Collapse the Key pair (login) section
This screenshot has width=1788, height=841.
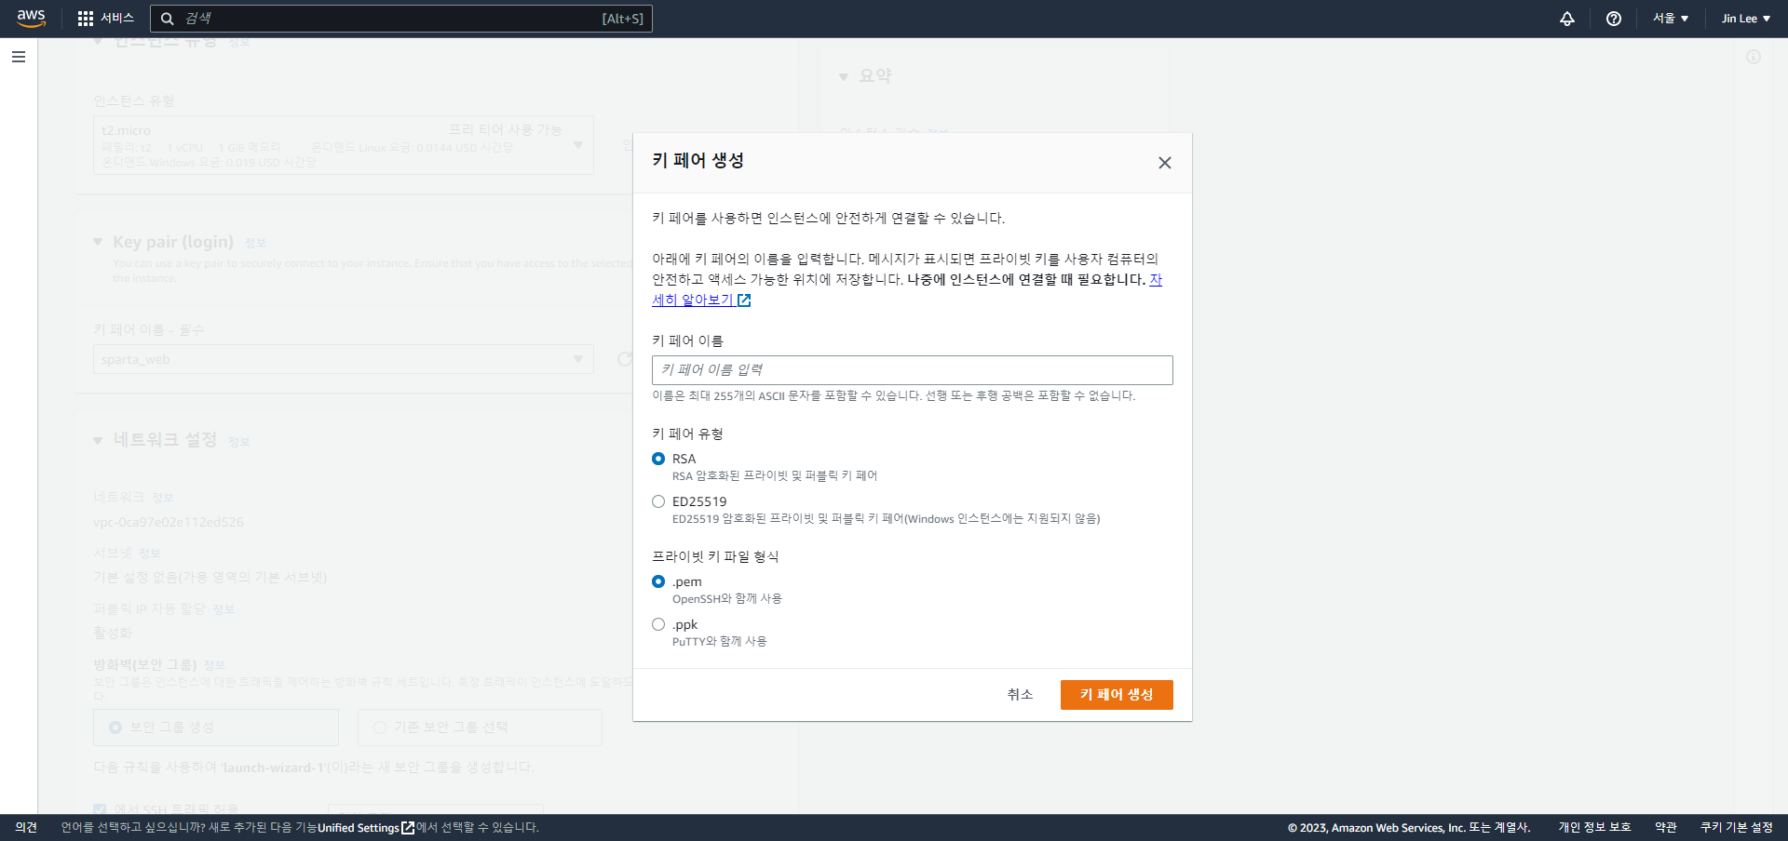pyautogui.click(x=98, y=242)
